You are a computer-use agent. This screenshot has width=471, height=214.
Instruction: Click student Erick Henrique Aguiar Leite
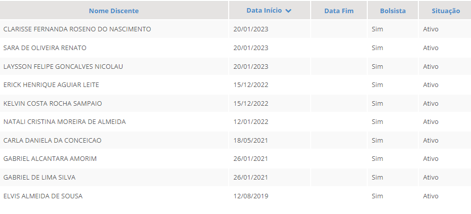(x=51, y=85)
